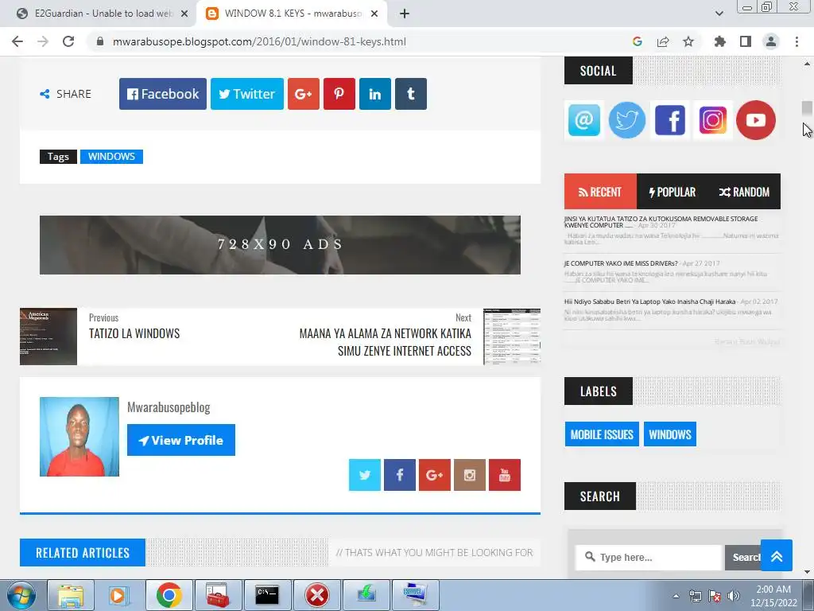Go back in browser history
Viewport: 814px width, 611px height.
[x=17, y=41]
